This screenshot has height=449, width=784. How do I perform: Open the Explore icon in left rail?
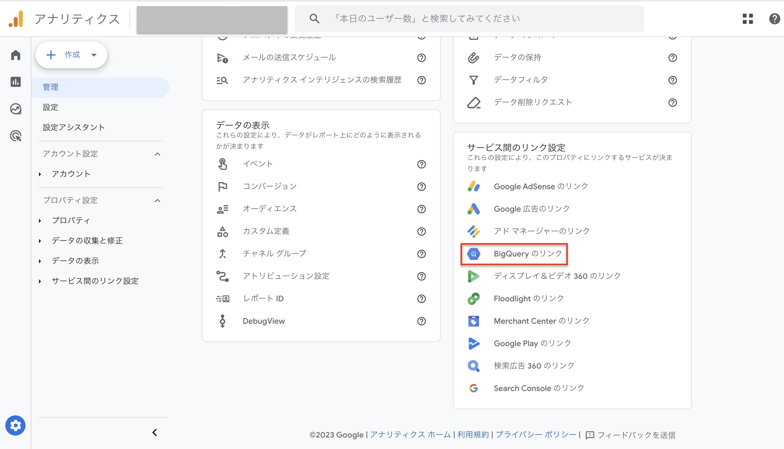click(x=16, y=109)
